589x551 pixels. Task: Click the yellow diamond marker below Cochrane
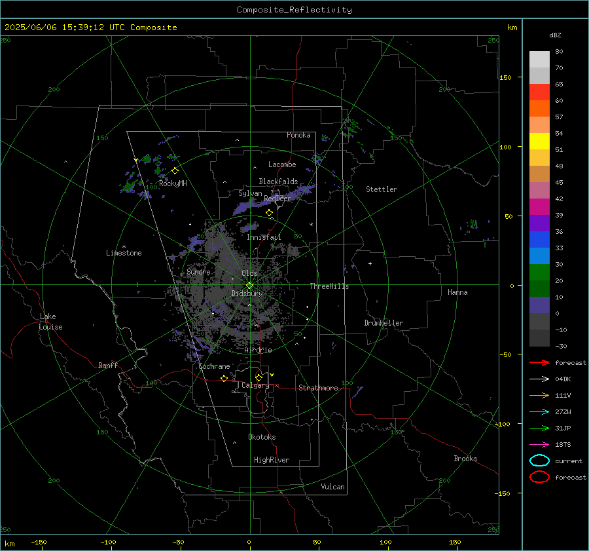pyautogui.click(x=224, y=378)
